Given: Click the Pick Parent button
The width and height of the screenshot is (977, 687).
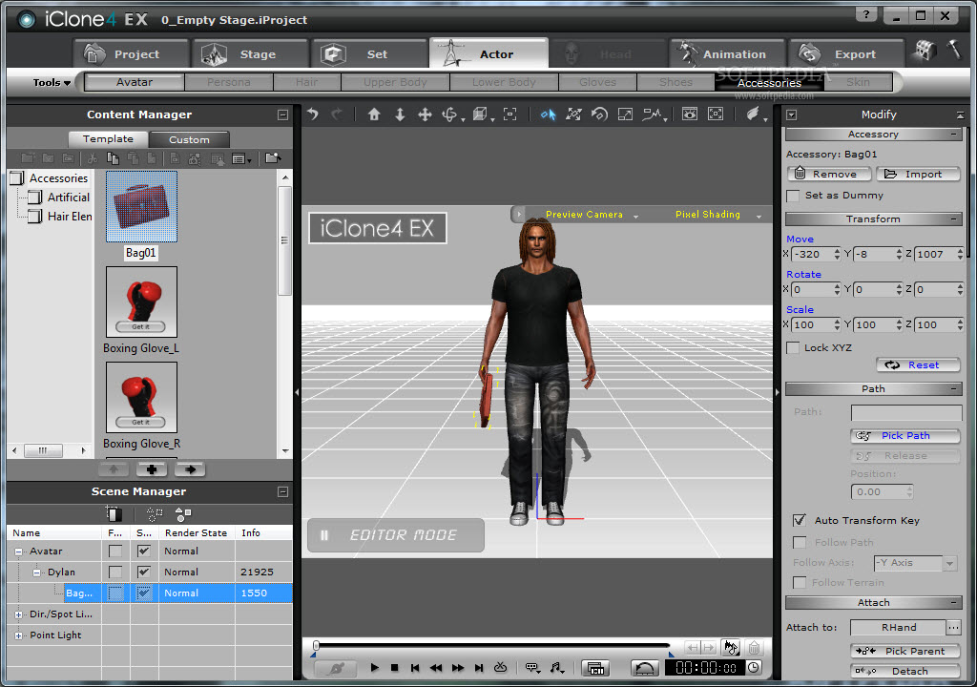Looking at the screenshot, I should 905,651.
